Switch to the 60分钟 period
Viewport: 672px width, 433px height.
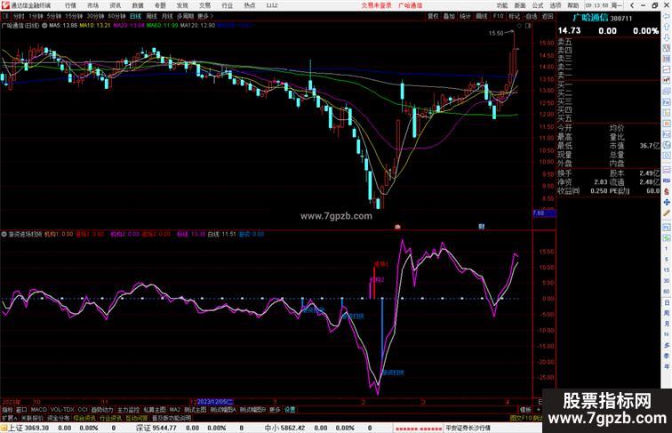point(116,16)
